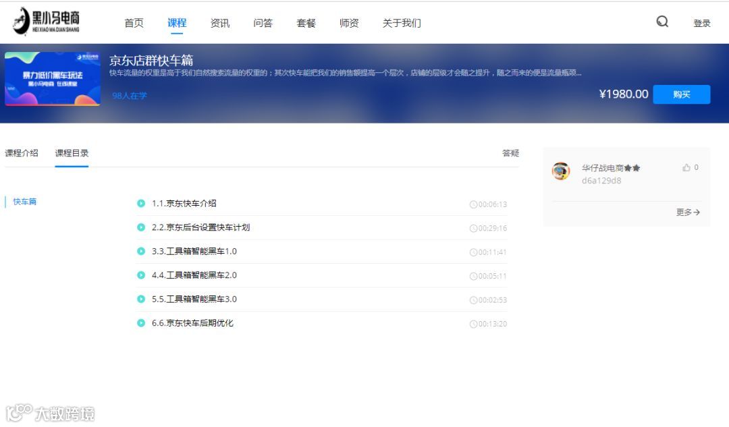Click play icon for 5.5.工具箱智能黑车3.0
Viewport: 729px width, 427px height.
[141, 299]
